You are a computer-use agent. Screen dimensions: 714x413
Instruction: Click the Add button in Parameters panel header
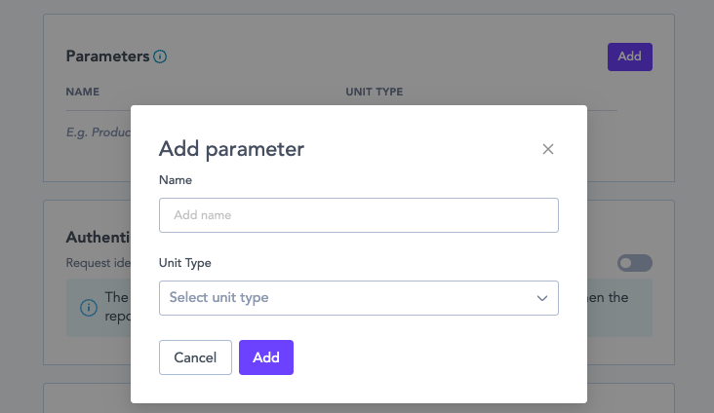(629, 56)
